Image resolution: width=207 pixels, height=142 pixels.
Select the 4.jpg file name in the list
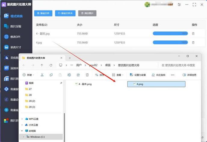pos(39,43)
